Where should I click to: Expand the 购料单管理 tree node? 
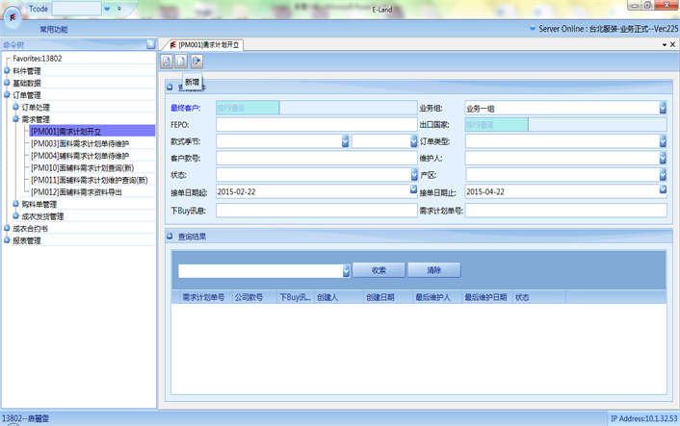point(15,204)
